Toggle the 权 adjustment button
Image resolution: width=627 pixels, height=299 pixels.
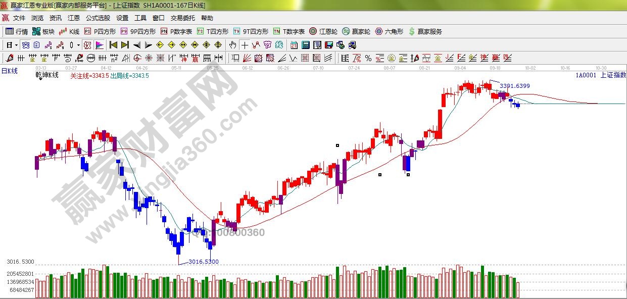tap(87, 45)
